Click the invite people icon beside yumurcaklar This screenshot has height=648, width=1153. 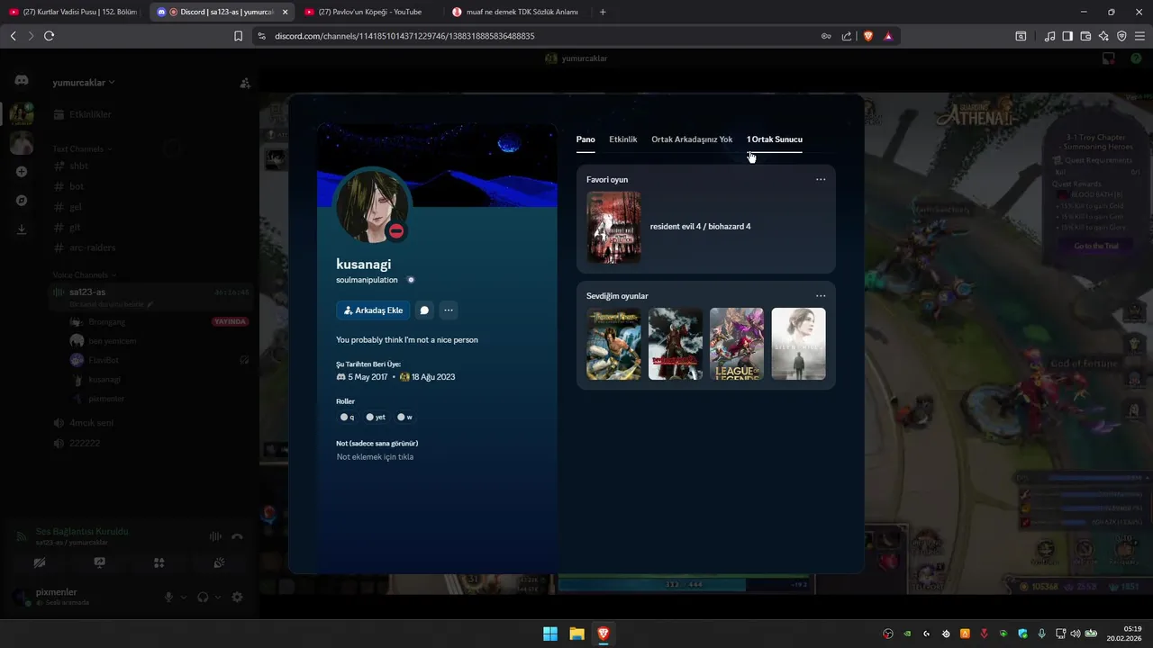click(x=244, y=83)
